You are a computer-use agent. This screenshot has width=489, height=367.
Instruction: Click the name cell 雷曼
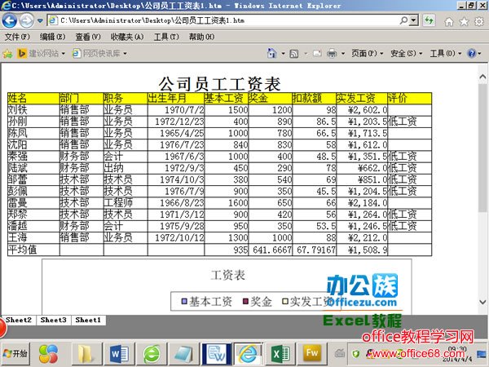33,203
